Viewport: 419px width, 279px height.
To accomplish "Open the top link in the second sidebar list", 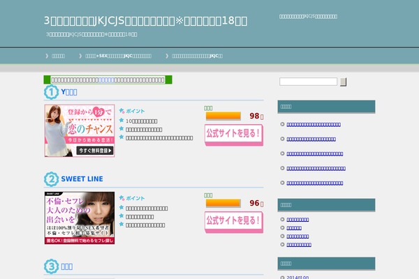I will tap(297, 220).
